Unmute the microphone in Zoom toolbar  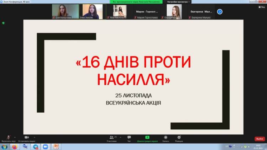pyautogui.click(x=9, y=138)
